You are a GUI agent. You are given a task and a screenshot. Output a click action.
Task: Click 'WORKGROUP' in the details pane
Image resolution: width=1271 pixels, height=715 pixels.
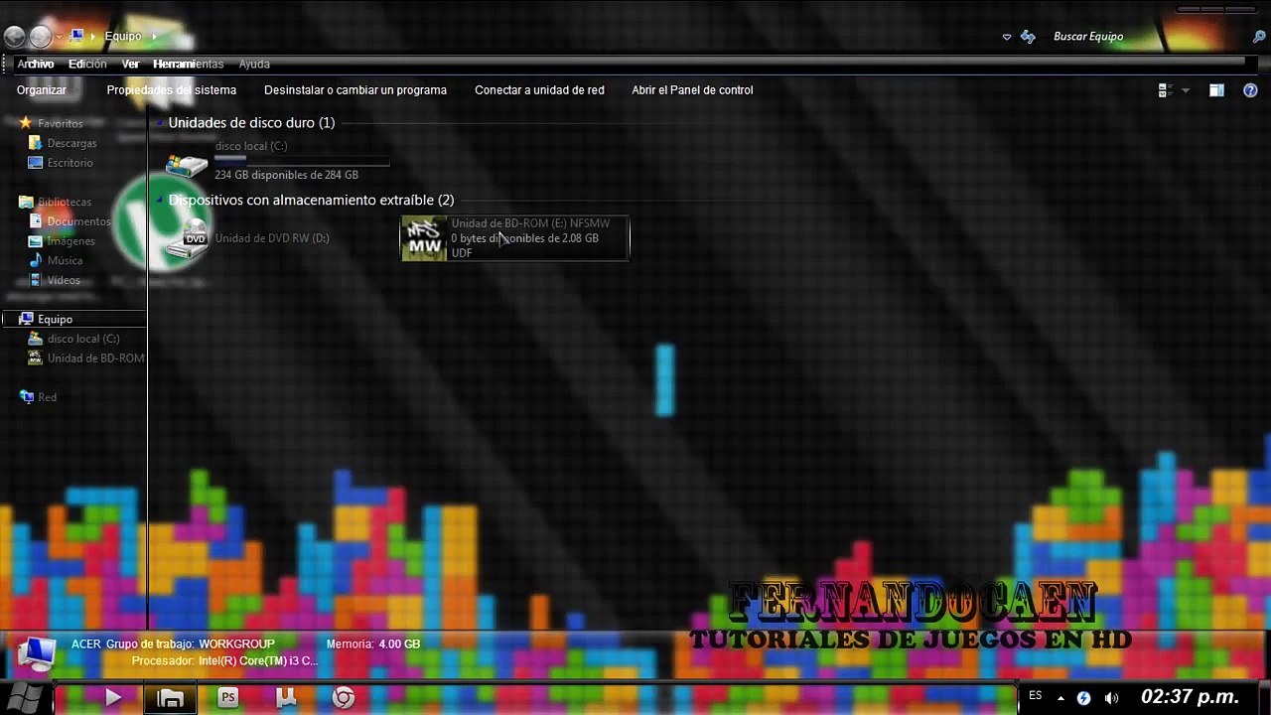236,643
